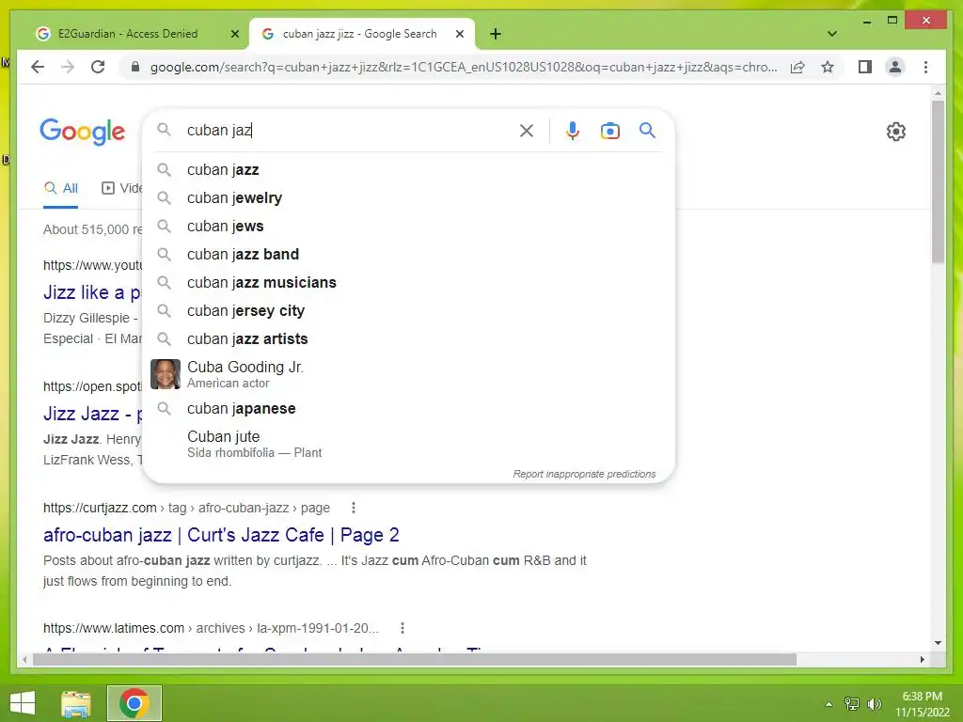Open Windows Start menu
The height and width of the screenshot is (722, 963).
point(23,703)
